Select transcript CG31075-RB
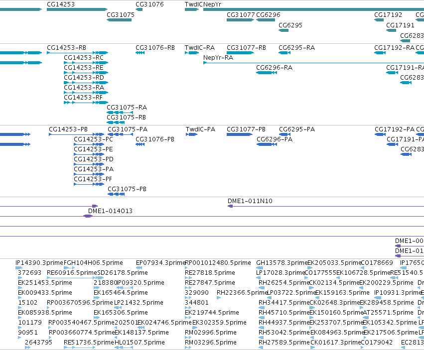The height and width of the screenshot is (350, 424). click(126, 118)
